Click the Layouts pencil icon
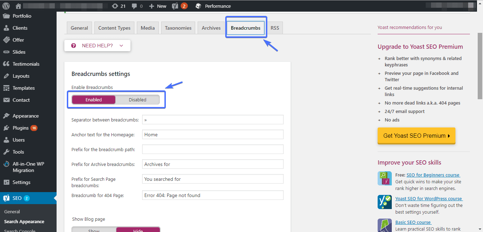The image size is (483, 232). pos(6,76)
